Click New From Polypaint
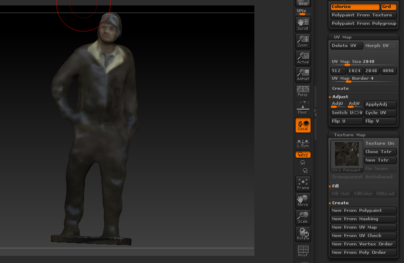Image resolution: width=404 pixels, height=263 pixels. pos(363,210)
